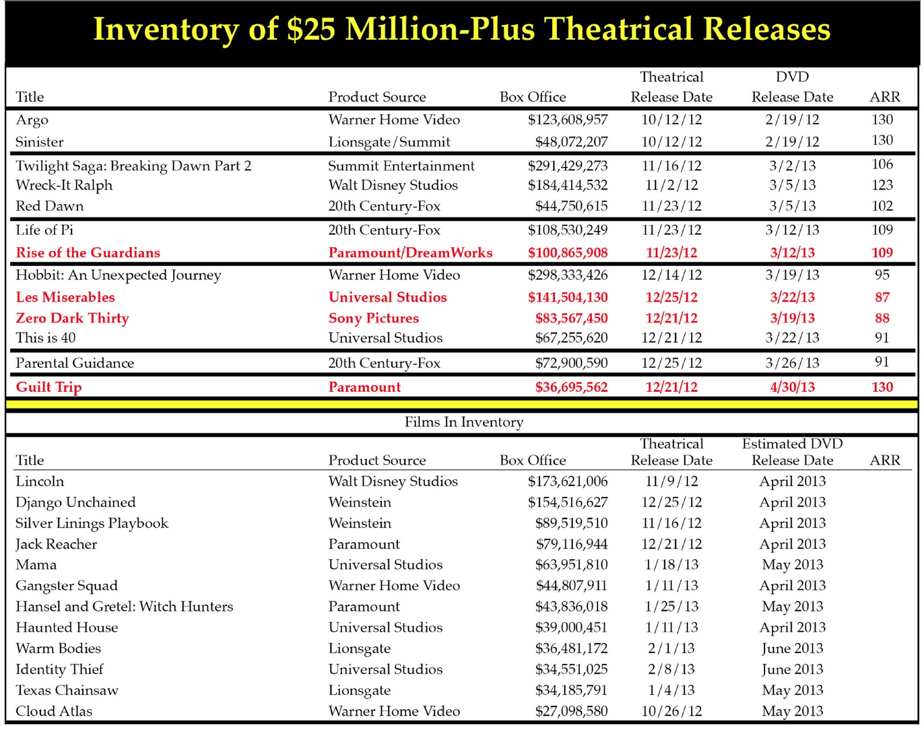The image size is (924, 732).
Task: Select Zero Dark Thirty's red ARR '88'
Action: click(882, 318)
